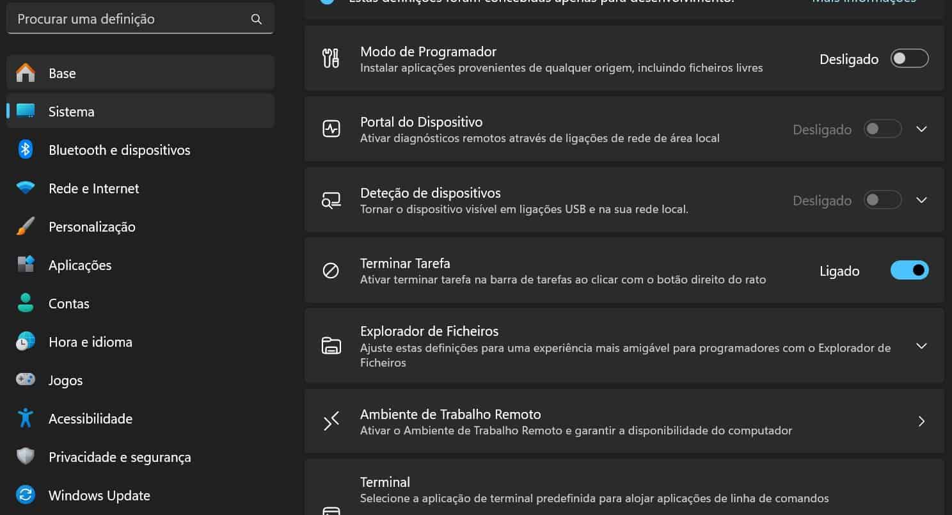Click the Explorador de Ficheiros title
The width and height of the screenshot is (952, 515).
pos(429,331)
